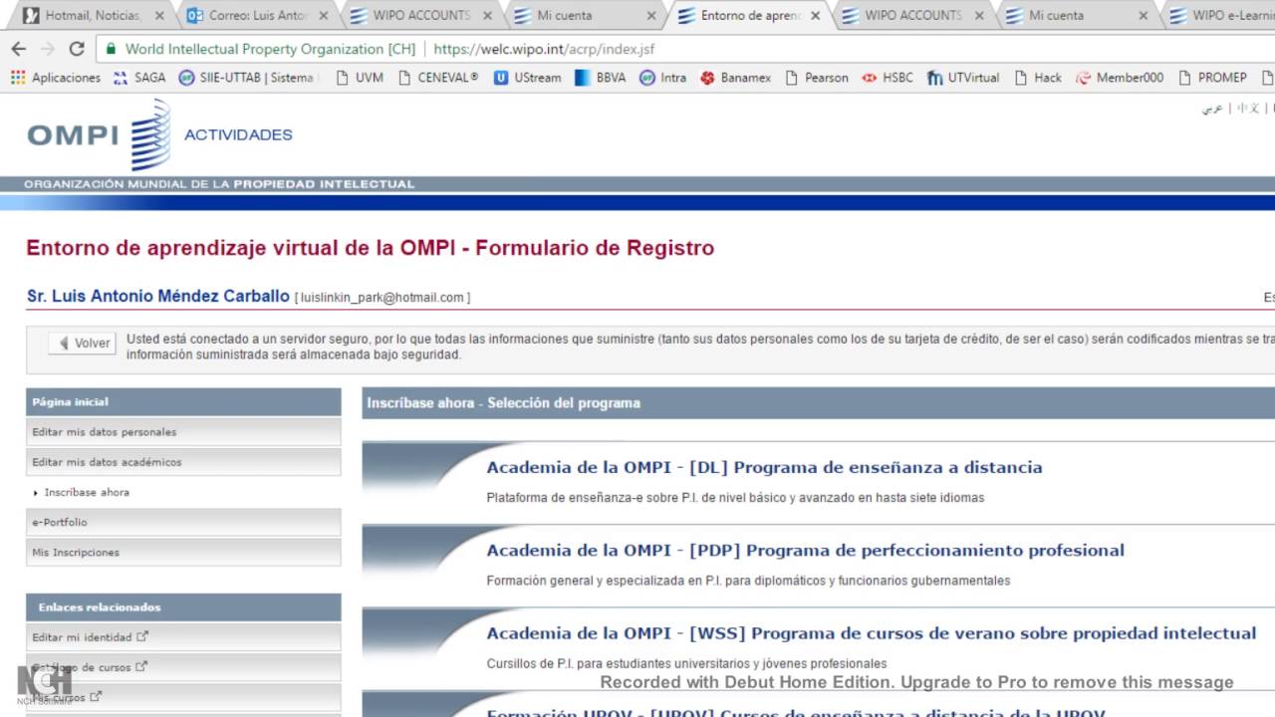1275x717 pixels.
Task: Open the Banamex bookmark
Action: pyautogui.click(x=736, y=78)
